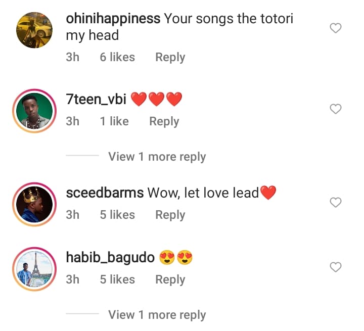Reply to ohinihappiness's comment
This screenshot has height=331, width=364.
pyautogui.click(x=170, y=57)
